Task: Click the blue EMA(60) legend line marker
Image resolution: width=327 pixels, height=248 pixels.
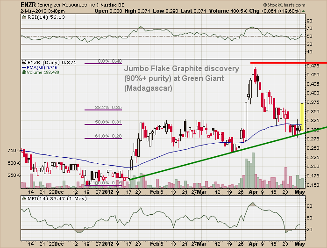Action: tap(24, 67)
